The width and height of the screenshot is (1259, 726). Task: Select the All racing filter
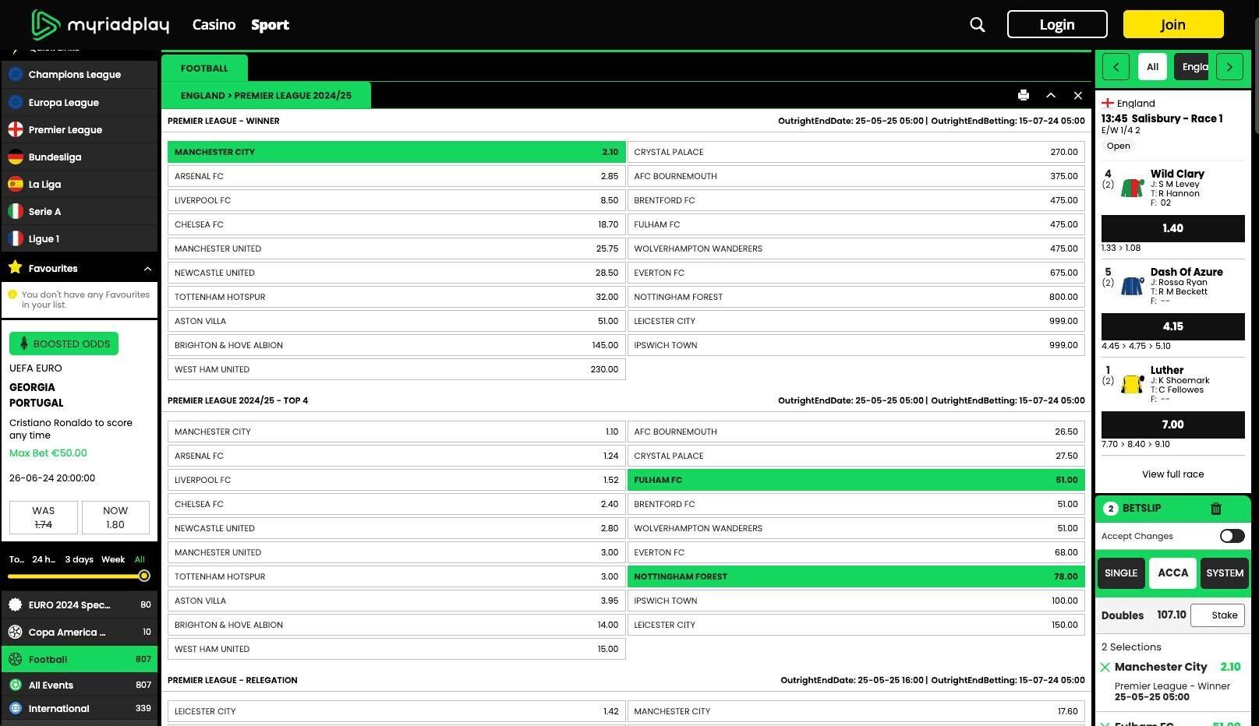point(1152,67)
